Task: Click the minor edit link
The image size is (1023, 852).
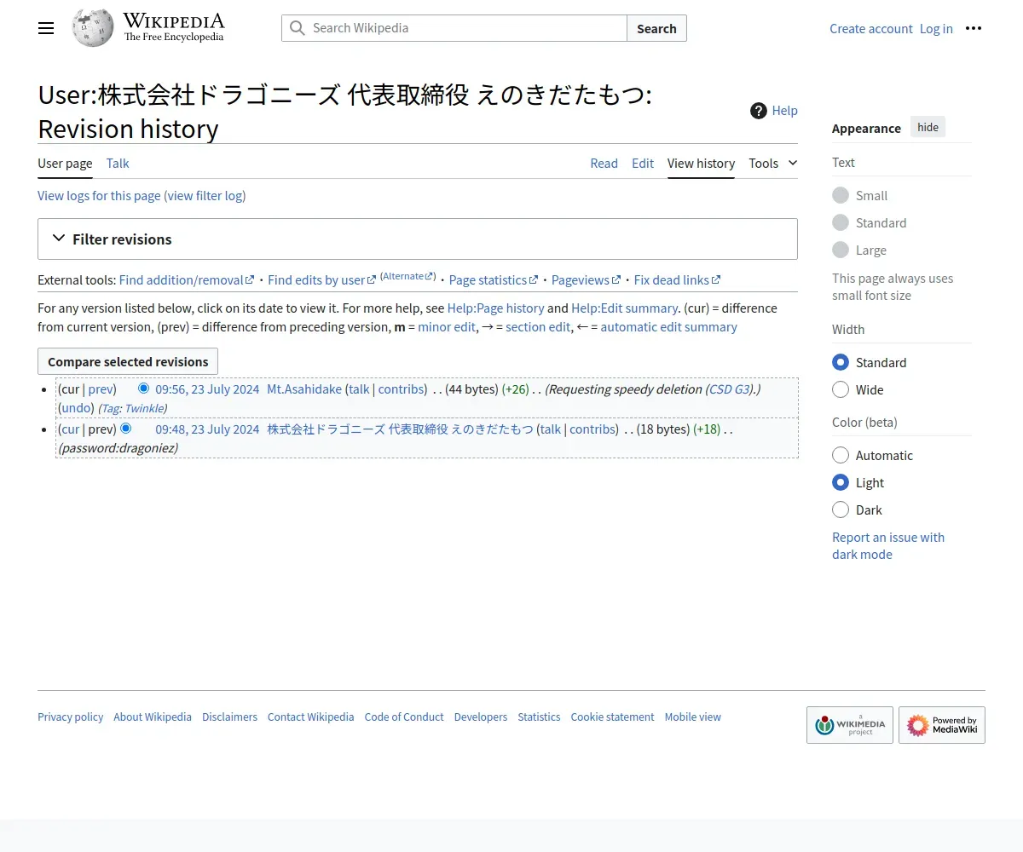Action: [447, 326]
